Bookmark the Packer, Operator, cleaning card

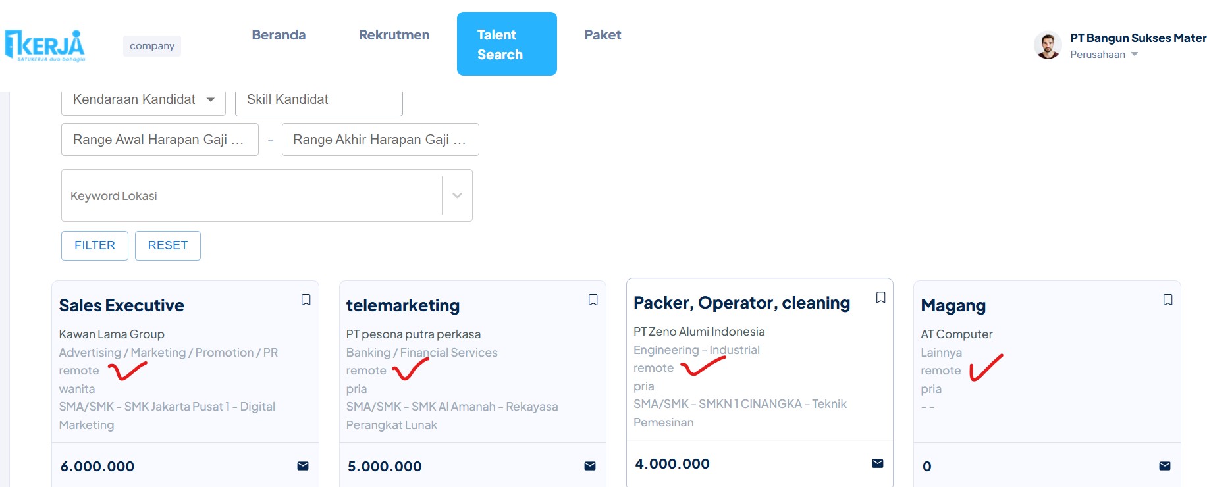coord(880,297)
